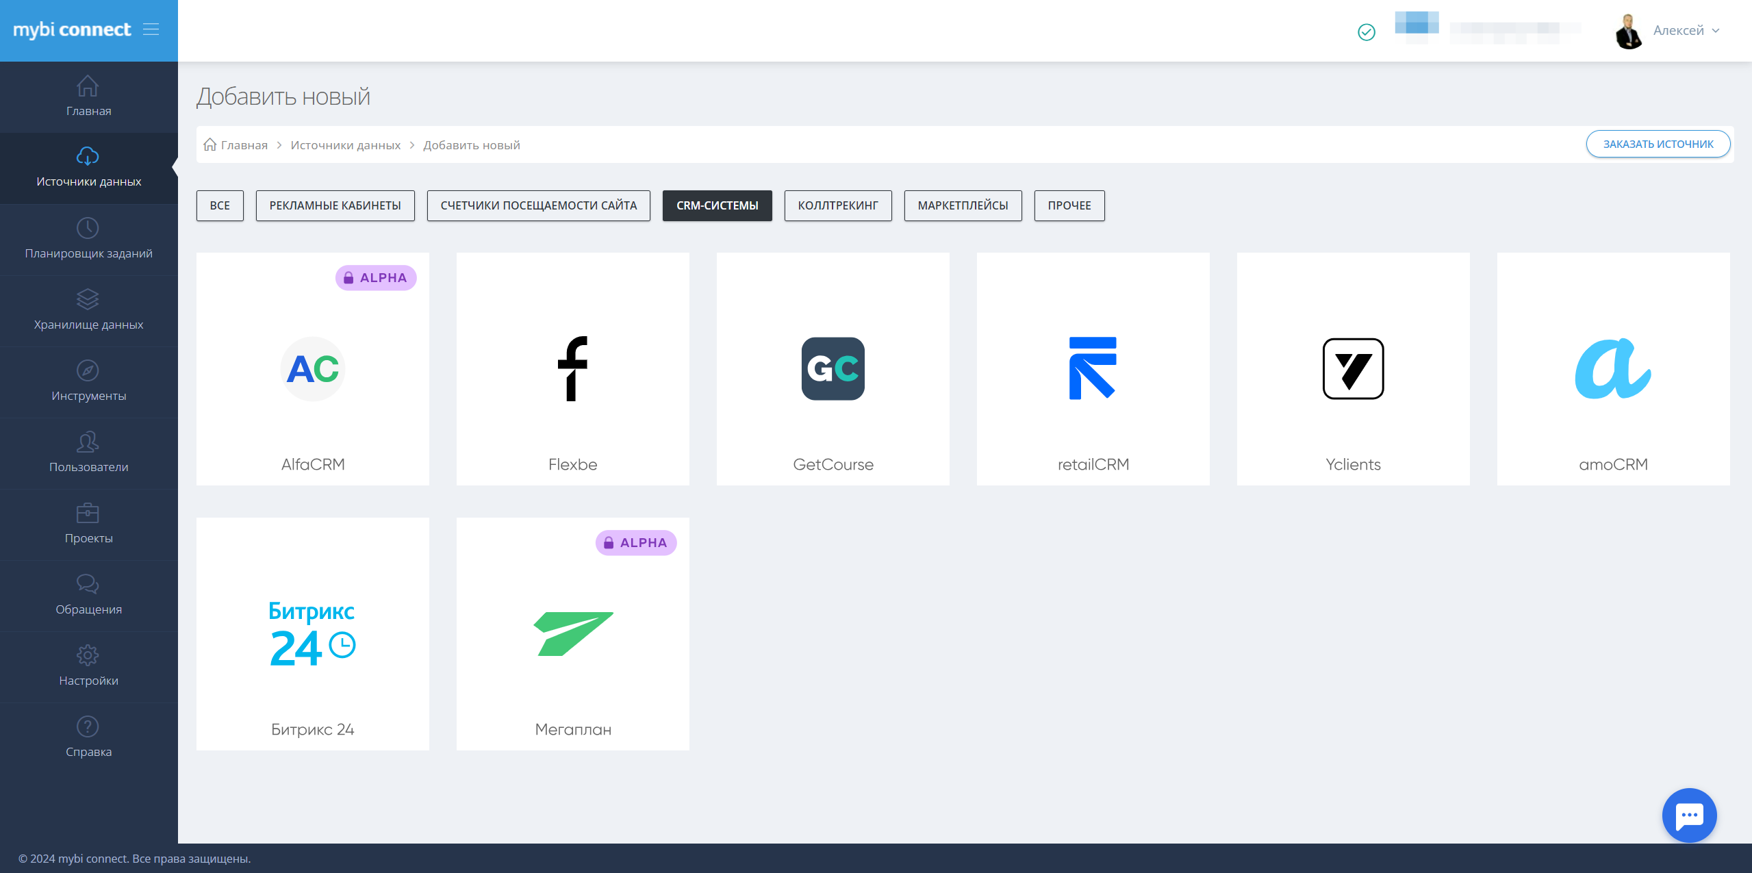Switch to РЕКЛАМНЫЕ КАБИНЕТЫ filter tab
The width and height of the screenshot is (1752, 873).
[335, 205]
